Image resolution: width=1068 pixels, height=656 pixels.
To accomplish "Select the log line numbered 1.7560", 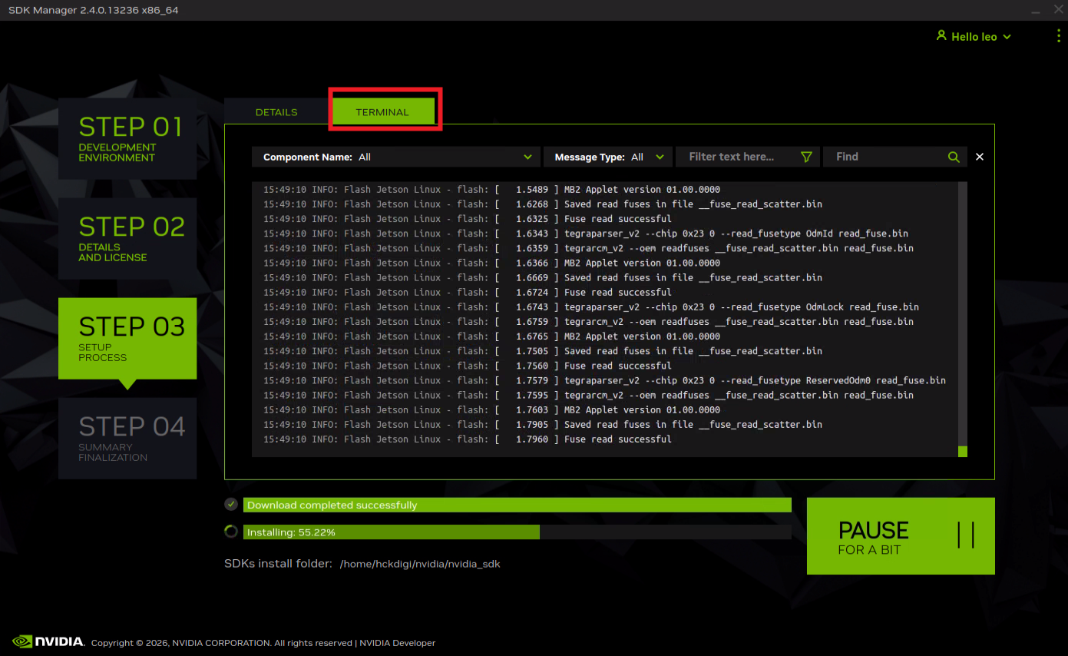I will point(468,366).
